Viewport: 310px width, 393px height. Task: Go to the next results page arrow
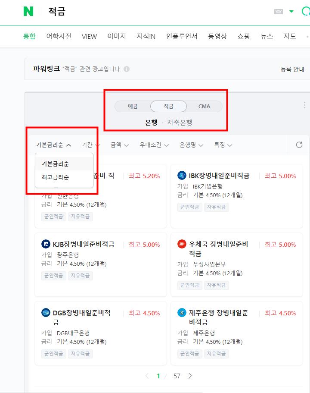(190, 376)
